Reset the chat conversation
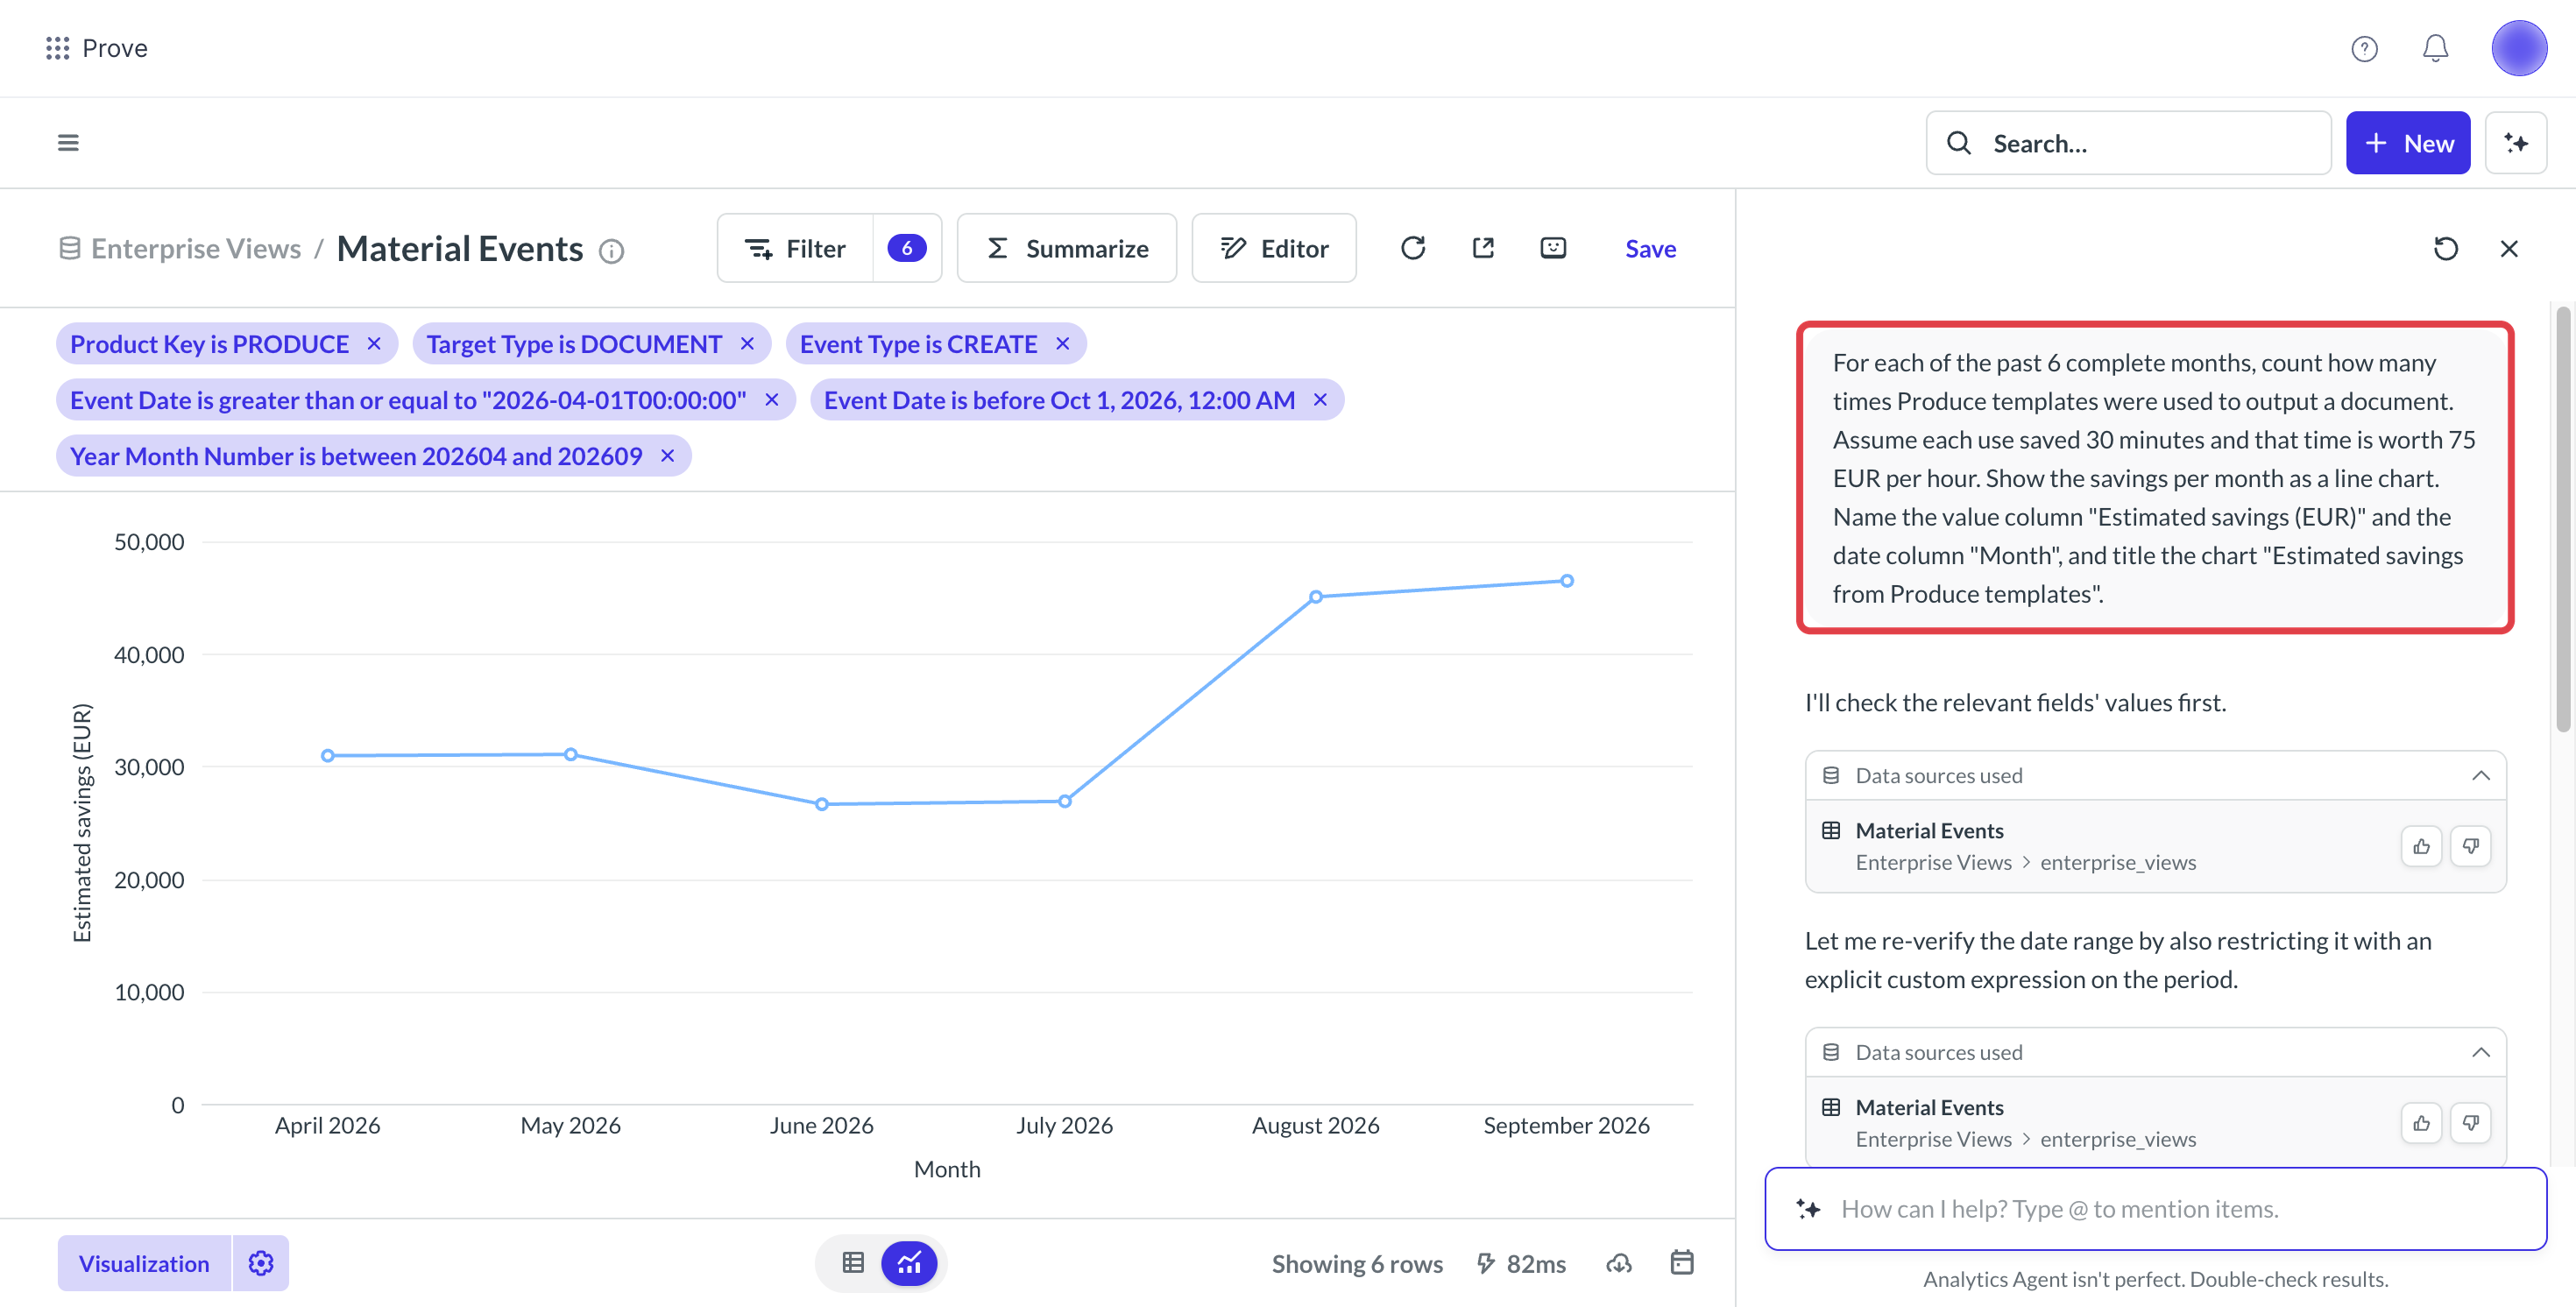Image resolution: width=2576 pixels, height=1307 pixels. pos(2445,248)
